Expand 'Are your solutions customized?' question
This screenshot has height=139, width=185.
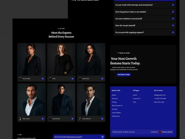[x=145, y=19]
